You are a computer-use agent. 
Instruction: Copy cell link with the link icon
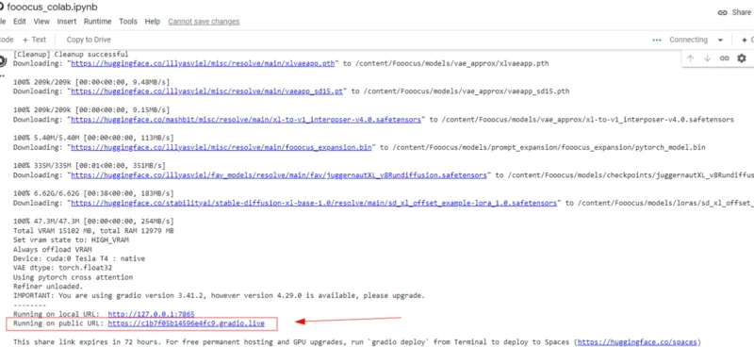pyautogui.click(x=724, y=58)
